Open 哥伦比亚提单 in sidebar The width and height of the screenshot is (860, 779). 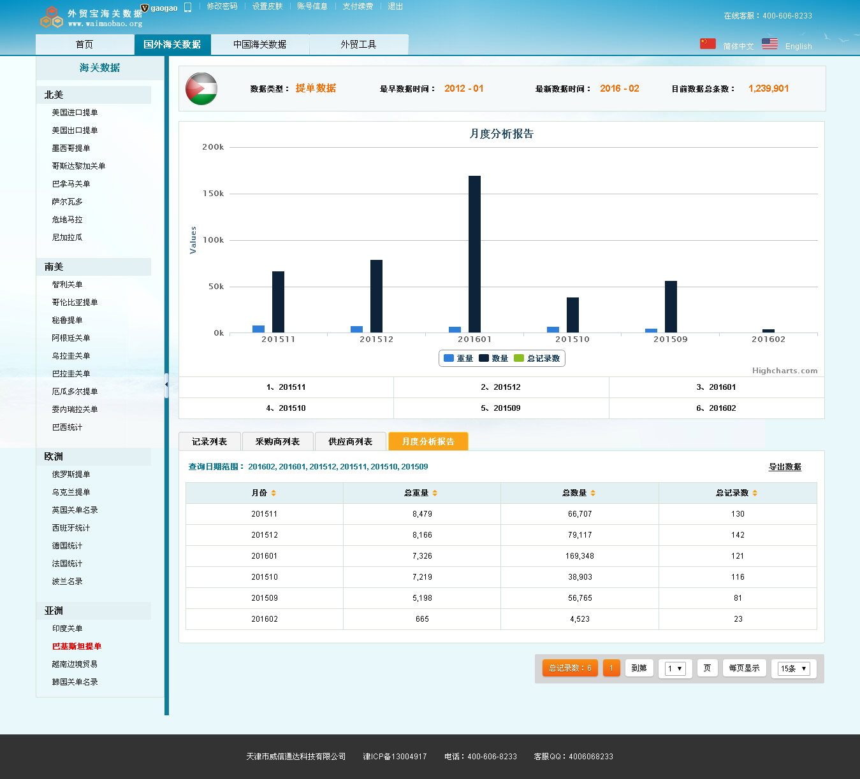click(x=75, y=303)
